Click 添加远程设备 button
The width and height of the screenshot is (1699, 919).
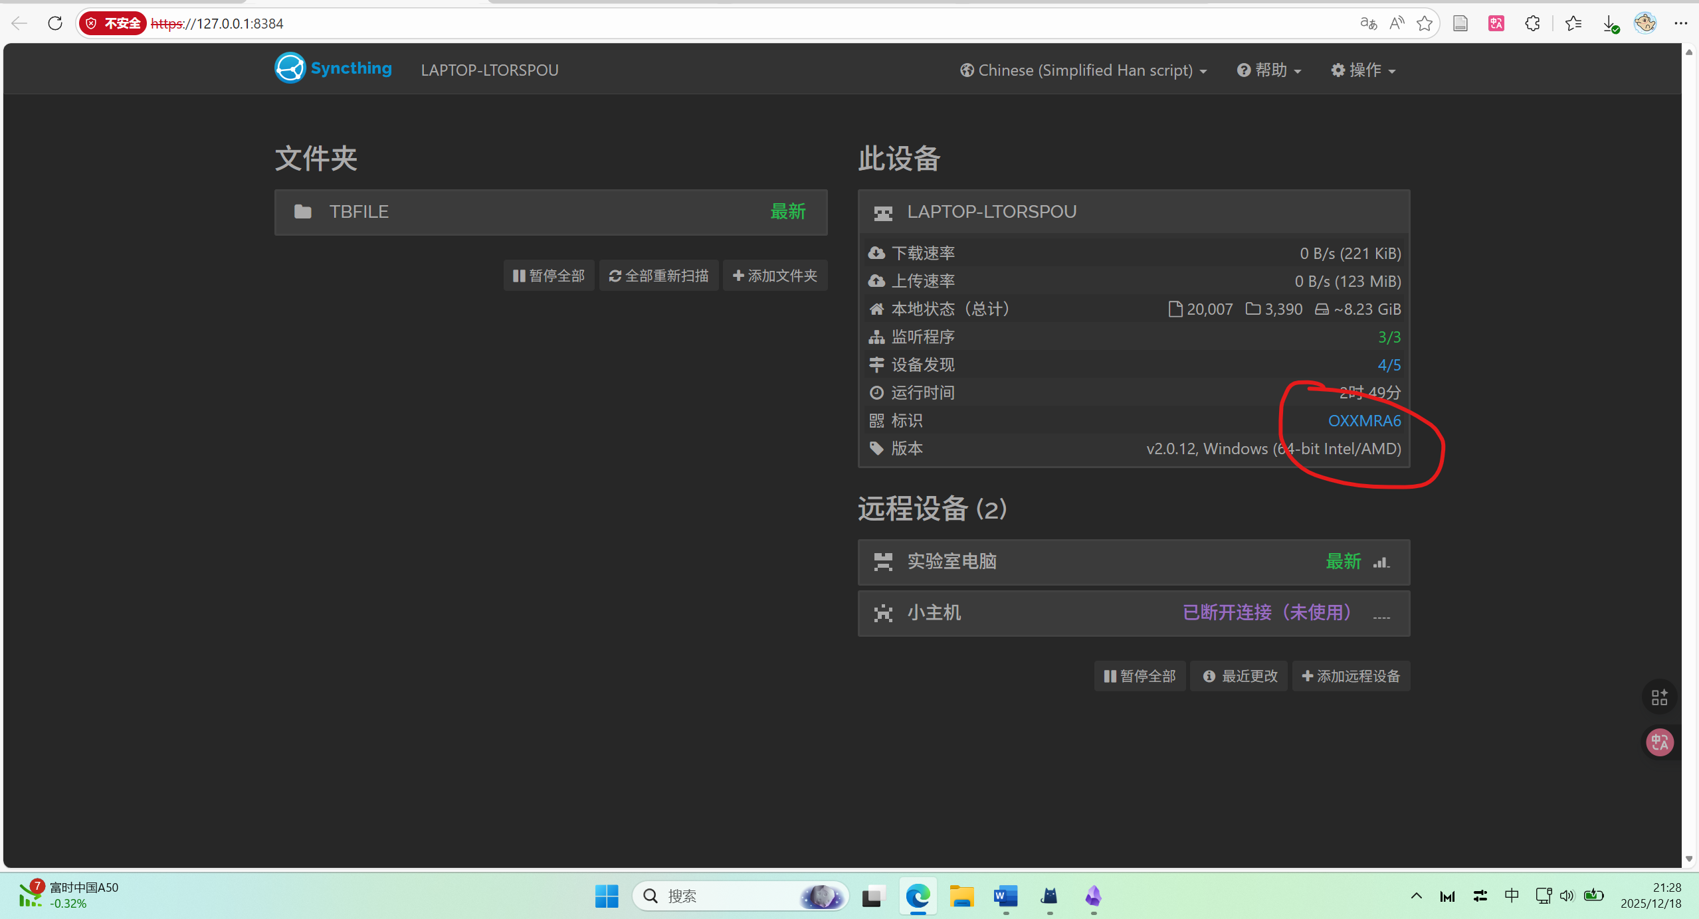(x=1351, y=676)
